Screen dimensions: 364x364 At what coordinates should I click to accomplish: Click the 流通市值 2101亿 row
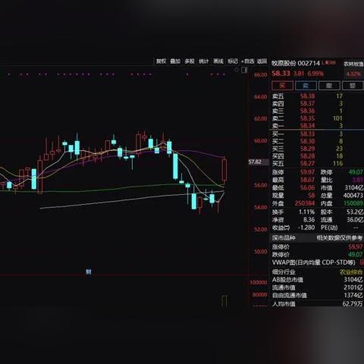tap(317, 287)
